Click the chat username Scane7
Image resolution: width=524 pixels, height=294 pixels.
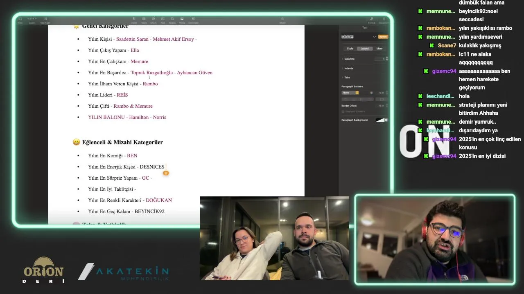pos(447,45)
